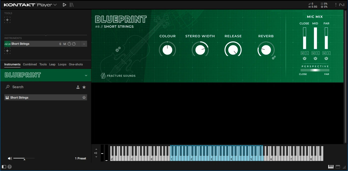
Task: Toggle the CLOSE mic power button
Action: (x=305, y=58)
